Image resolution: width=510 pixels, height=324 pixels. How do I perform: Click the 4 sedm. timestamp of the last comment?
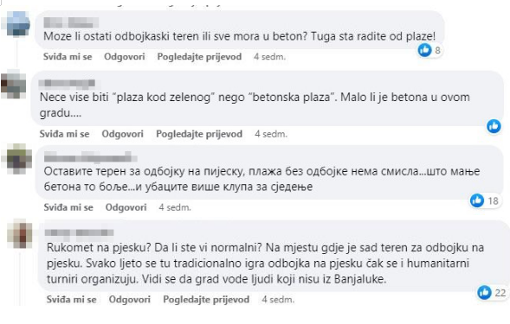278,299
